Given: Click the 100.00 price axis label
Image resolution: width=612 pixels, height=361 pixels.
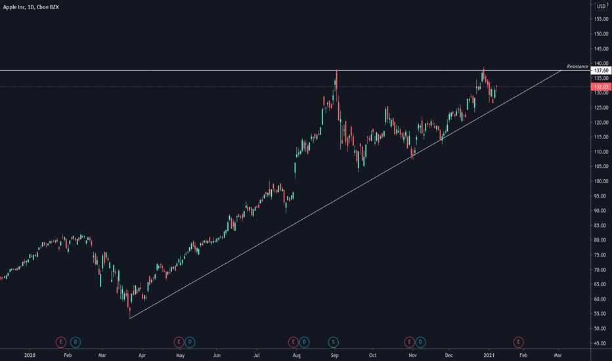Looking at the screenshot, I should (601, 181).
